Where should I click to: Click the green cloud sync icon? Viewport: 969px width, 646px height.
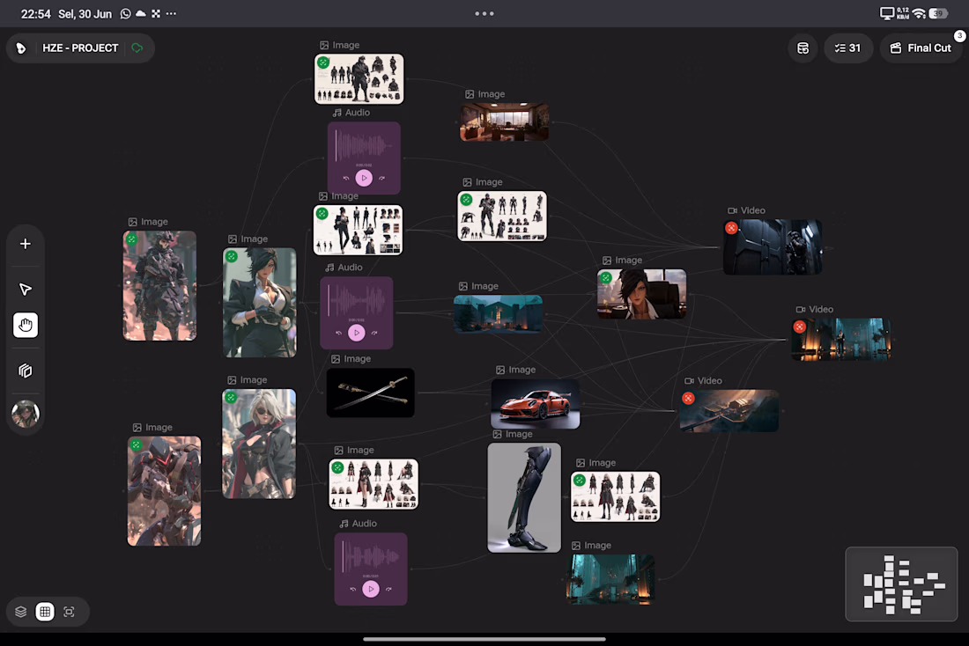point(137,48)
